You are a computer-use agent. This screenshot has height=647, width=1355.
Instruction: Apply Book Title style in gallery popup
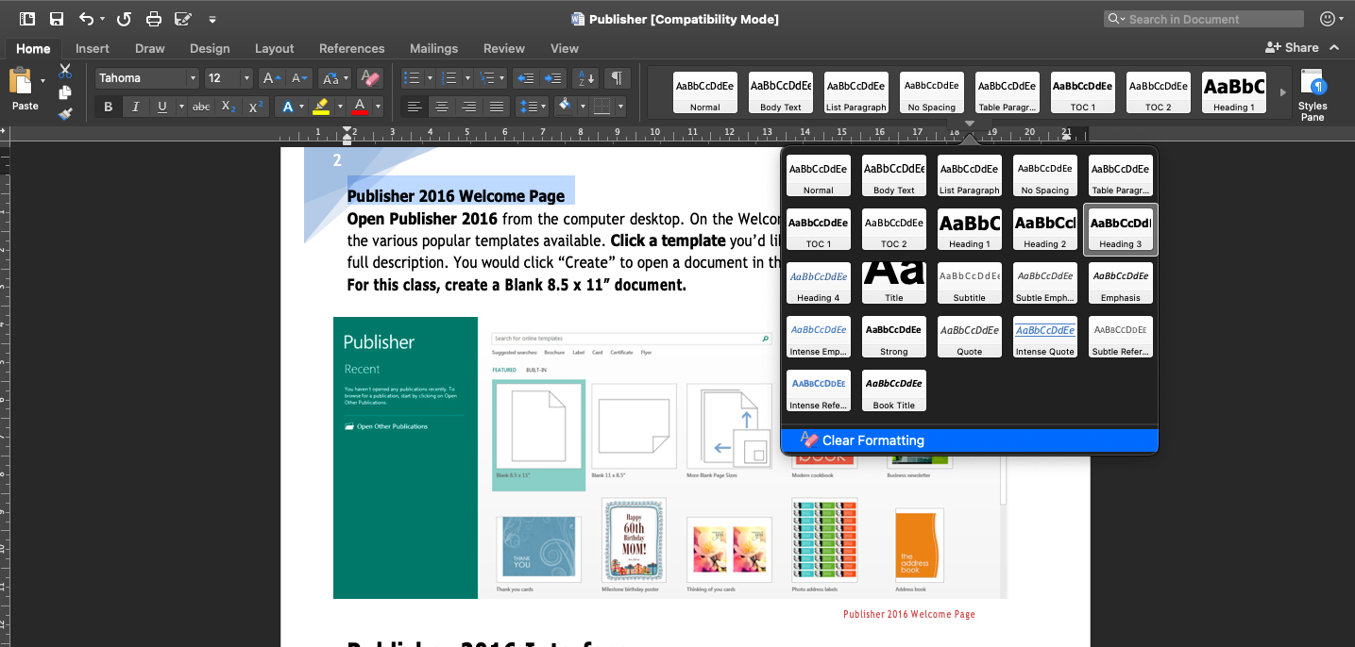(x=894, y=390)
